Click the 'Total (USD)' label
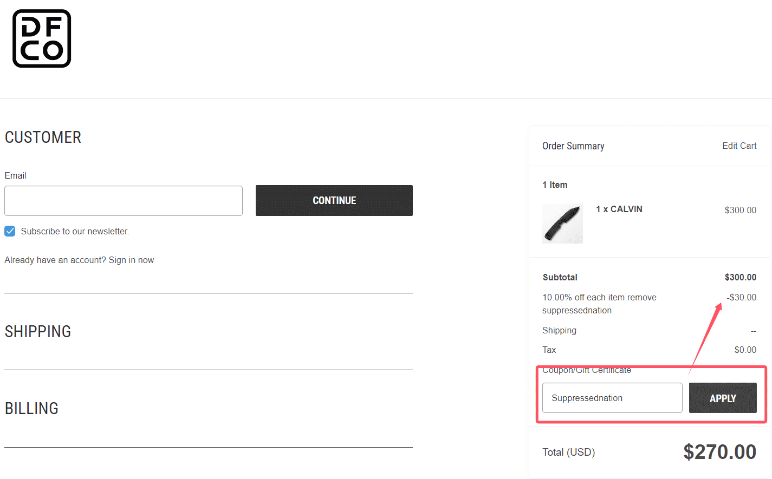 point(569,452)
